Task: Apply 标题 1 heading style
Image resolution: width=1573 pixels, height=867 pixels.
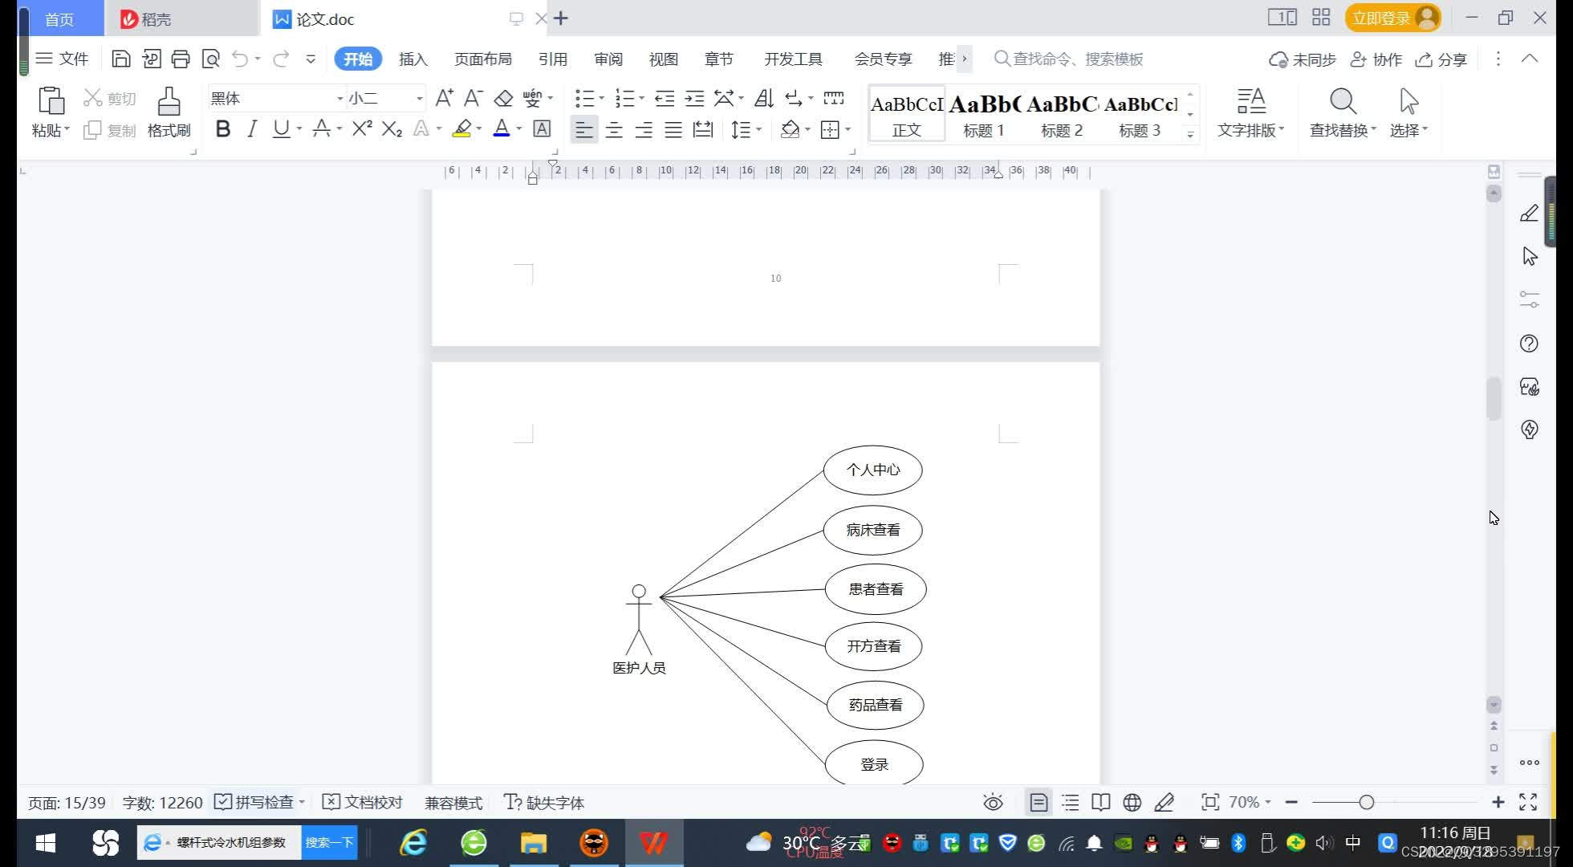Action: [984, 114]
